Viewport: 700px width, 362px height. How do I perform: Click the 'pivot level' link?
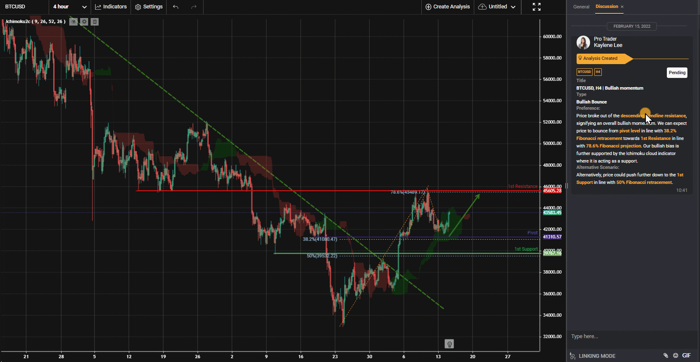[629, 131]
